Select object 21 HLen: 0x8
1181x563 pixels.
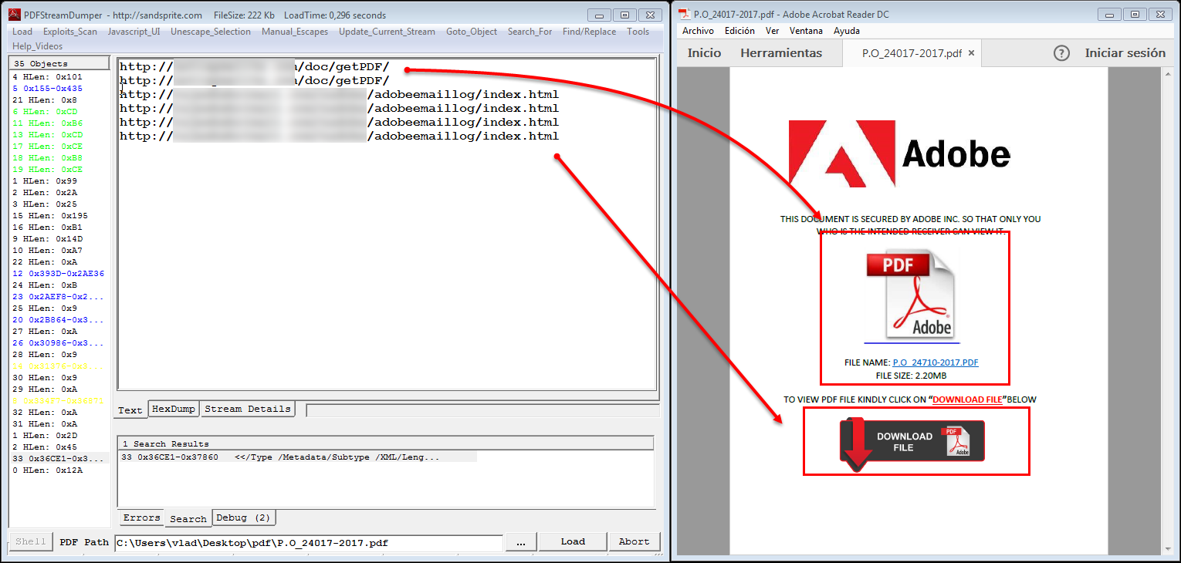tap(45, 100)
